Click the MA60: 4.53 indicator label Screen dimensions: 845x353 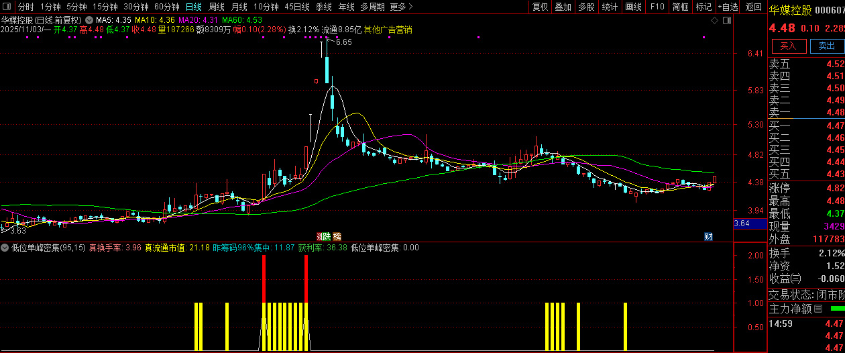[242, 20]
